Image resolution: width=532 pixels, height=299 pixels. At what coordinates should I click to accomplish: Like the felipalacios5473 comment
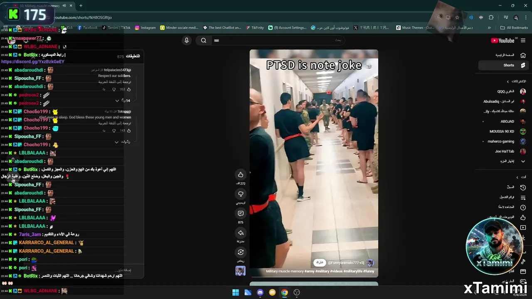[x=128, y=89]
